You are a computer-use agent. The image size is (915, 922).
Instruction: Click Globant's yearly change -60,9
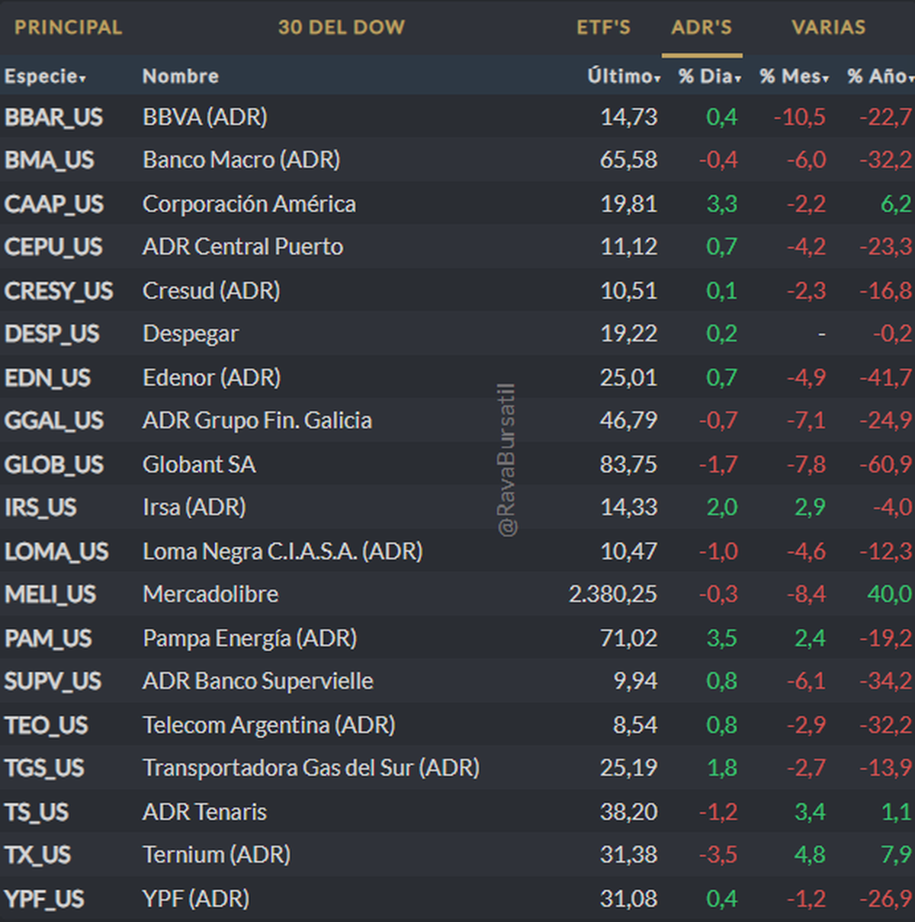[x=886, y=465]
